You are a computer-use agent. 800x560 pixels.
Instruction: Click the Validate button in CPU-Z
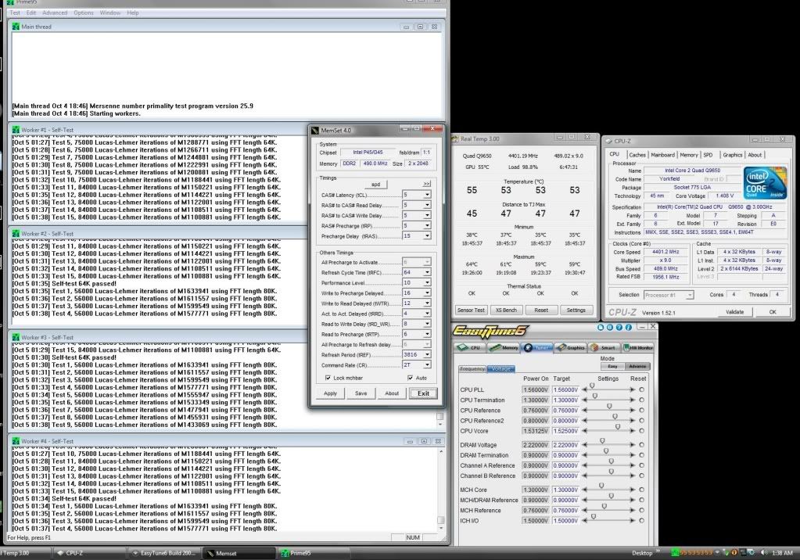coord(734,312)
